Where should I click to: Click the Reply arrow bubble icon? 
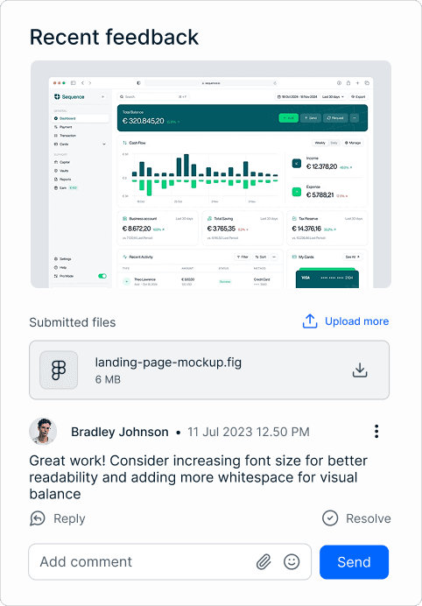coord(38,518)
